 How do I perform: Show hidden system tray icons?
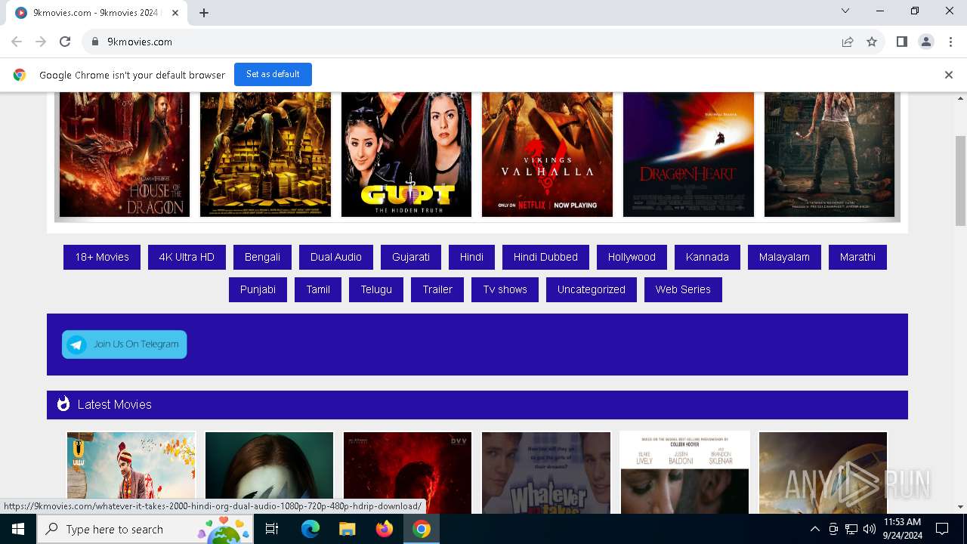coord(814,529)
